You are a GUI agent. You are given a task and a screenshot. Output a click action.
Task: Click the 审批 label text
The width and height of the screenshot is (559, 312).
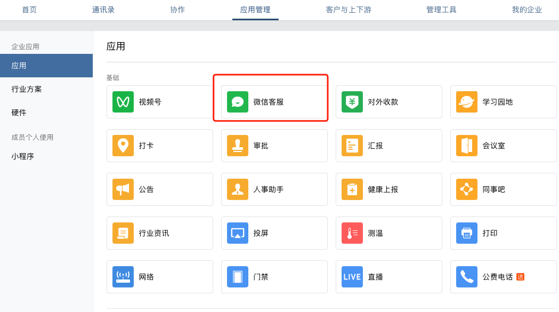tap(261, 146)
